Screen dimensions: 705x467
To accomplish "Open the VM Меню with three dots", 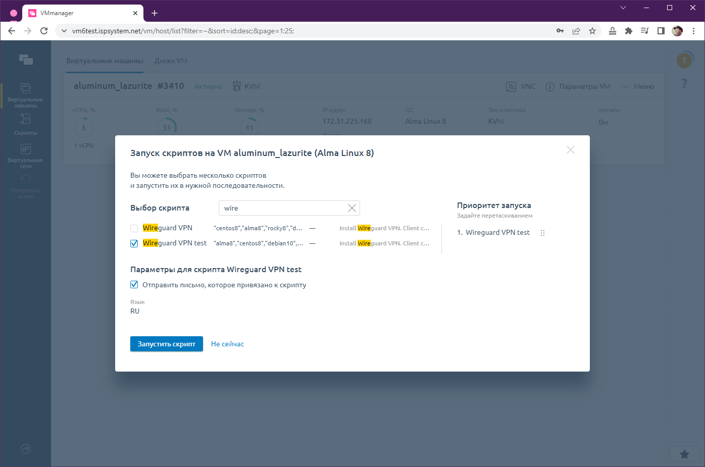I will click(x=637, y=86).
